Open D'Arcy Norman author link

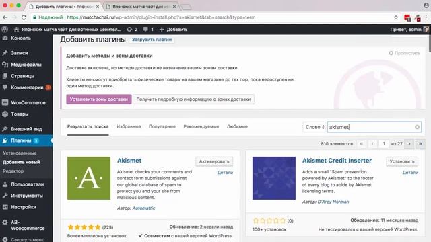point(333,202)
